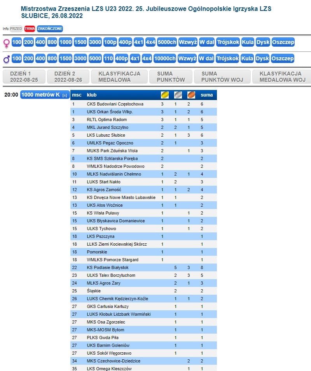Open the DZIEŃ 1 2022-08-25 tab

point(23,77)
